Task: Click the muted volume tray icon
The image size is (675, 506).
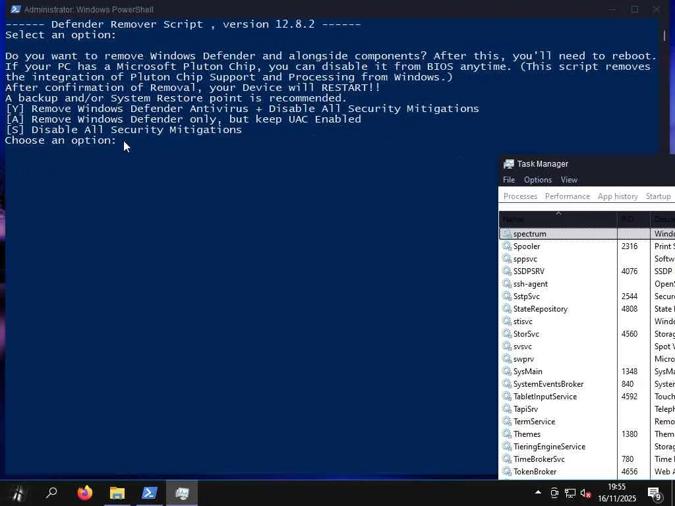Action: point(585,493)
